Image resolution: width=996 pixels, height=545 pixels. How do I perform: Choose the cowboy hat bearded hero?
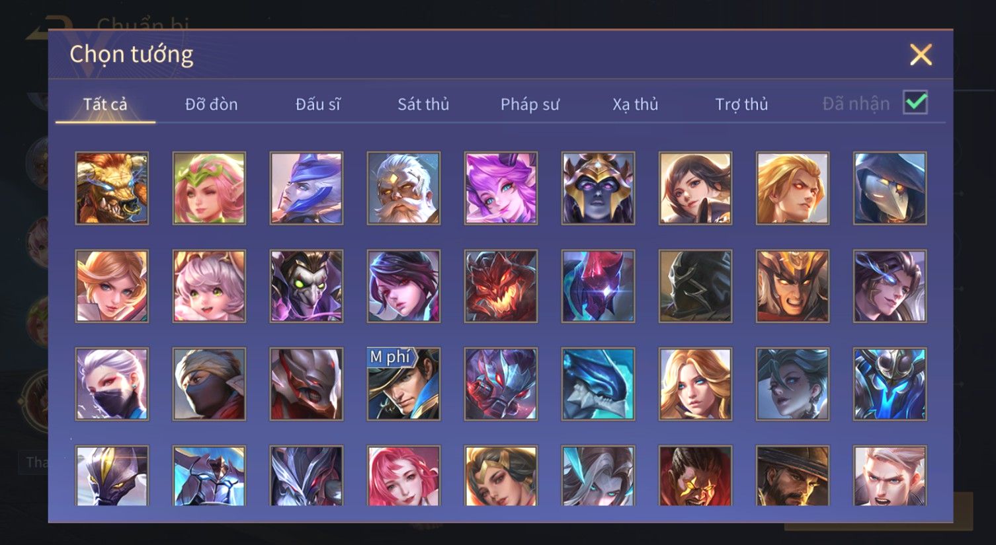point(792,476)
